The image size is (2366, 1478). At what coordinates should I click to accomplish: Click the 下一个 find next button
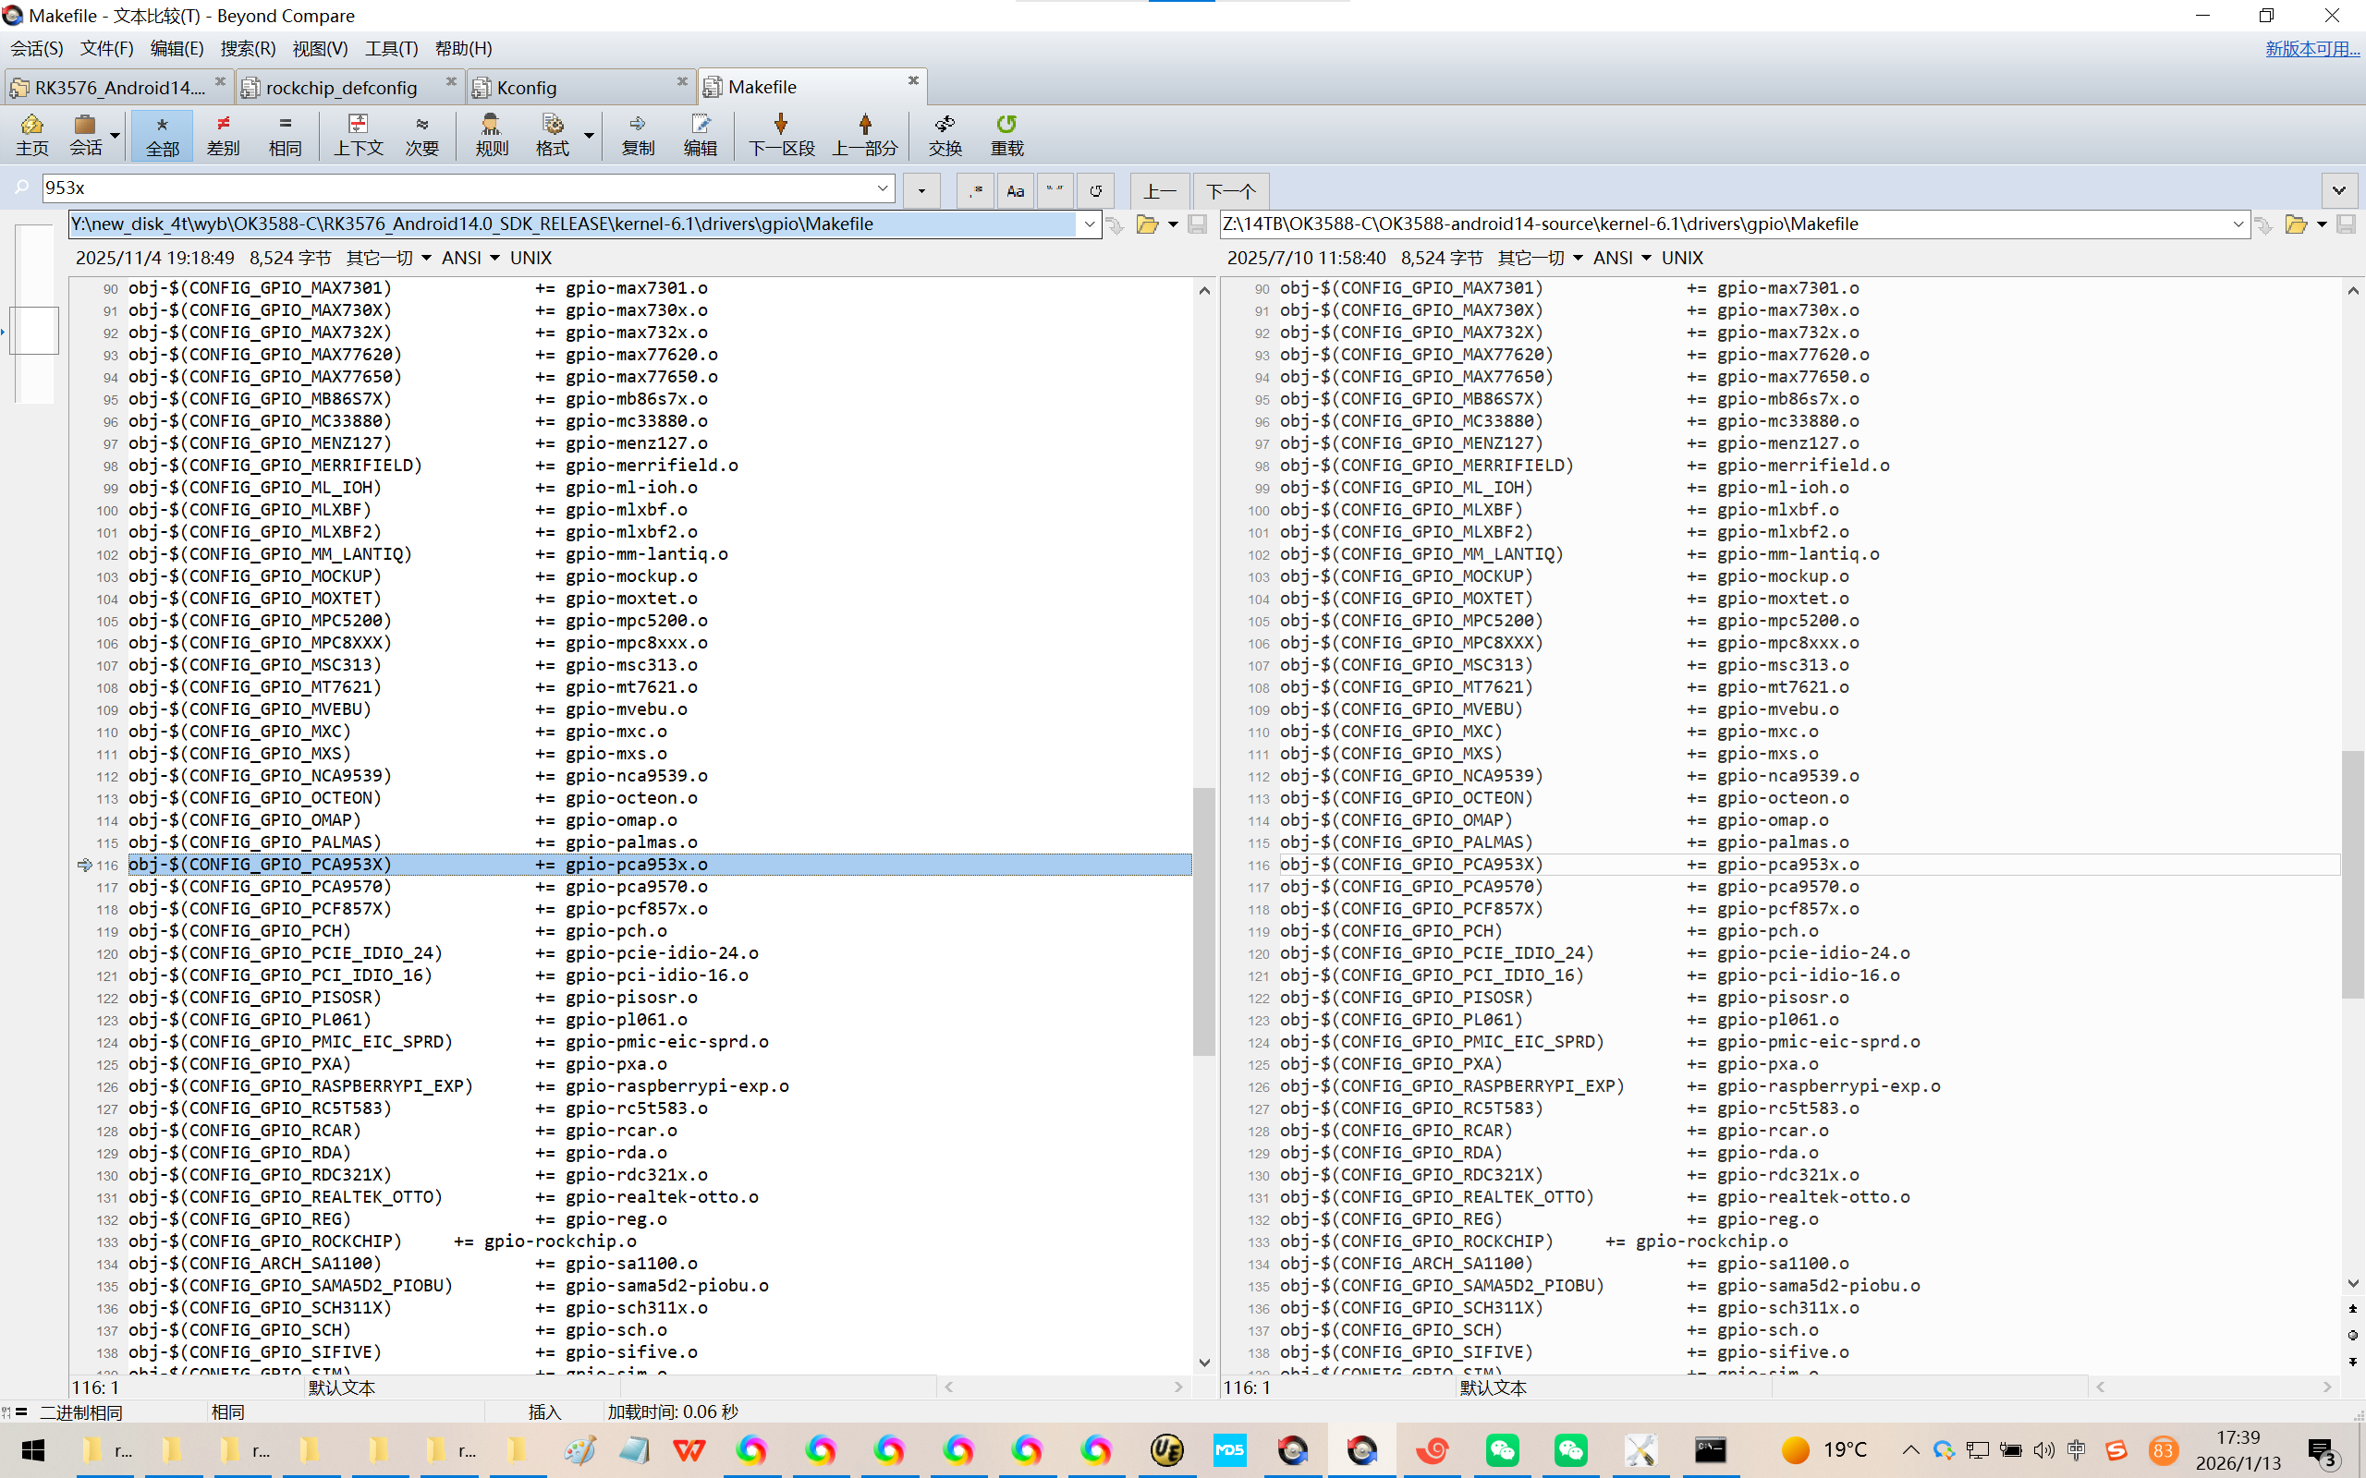(1230, 190)
